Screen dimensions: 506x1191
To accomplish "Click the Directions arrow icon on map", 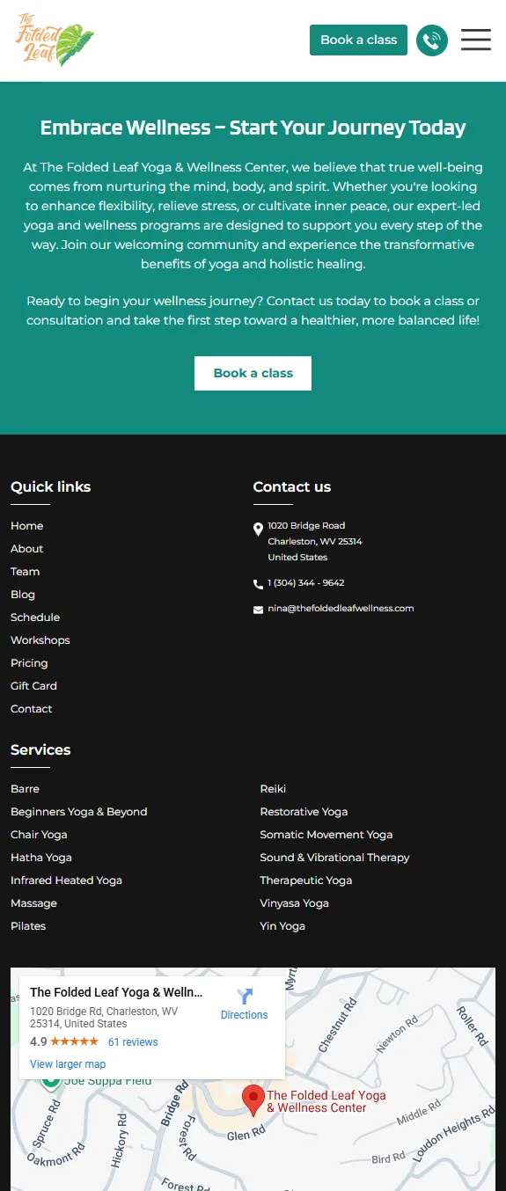I will click(x=245, y=997).
